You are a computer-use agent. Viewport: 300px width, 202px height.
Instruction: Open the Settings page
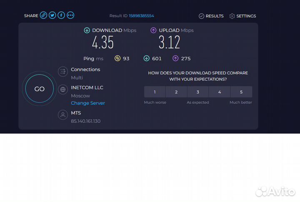[x=242, y=16]
